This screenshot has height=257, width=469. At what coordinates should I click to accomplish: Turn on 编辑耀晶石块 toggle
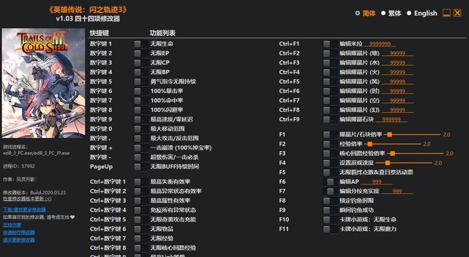(x=330, y=120)
